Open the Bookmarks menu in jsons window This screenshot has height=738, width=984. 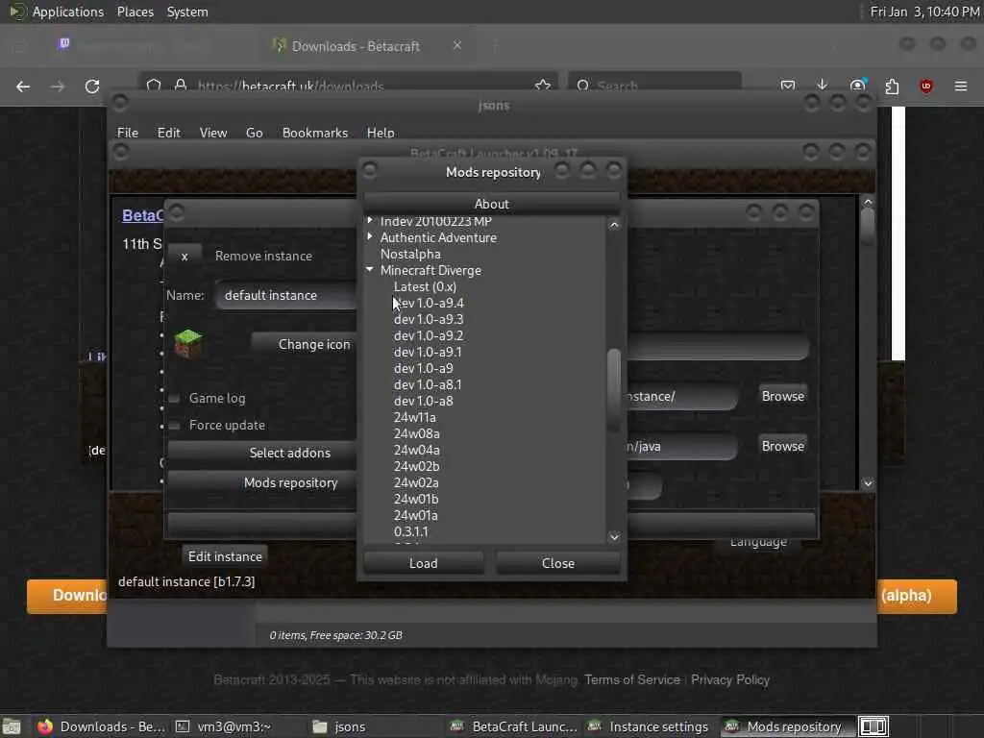[315, 133]
